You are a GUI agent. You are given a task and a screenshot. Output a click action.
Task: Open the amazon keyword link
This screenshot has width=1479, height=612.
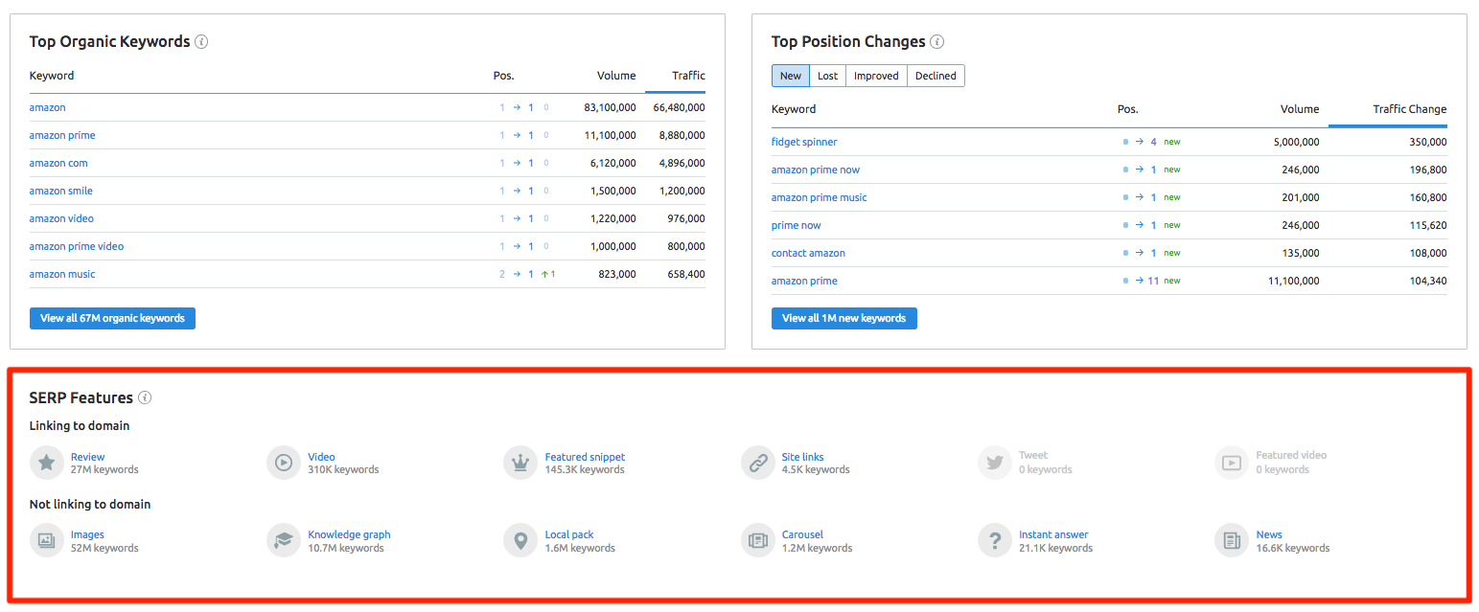[48, 107]
